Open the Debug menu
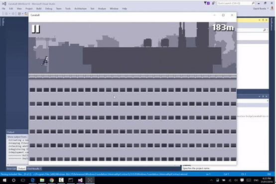 (49, 8)
